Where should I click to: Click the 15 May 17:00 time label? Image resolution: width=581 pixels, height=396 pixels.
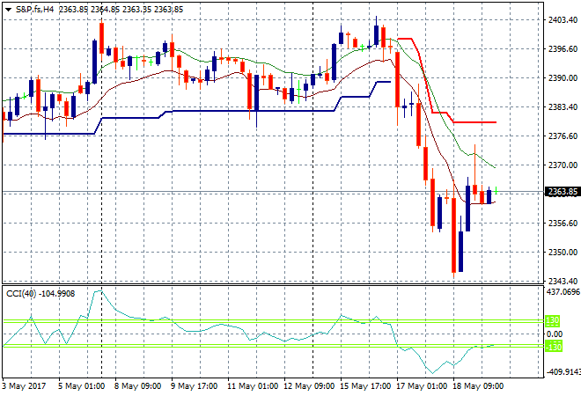tap(365, 386)
